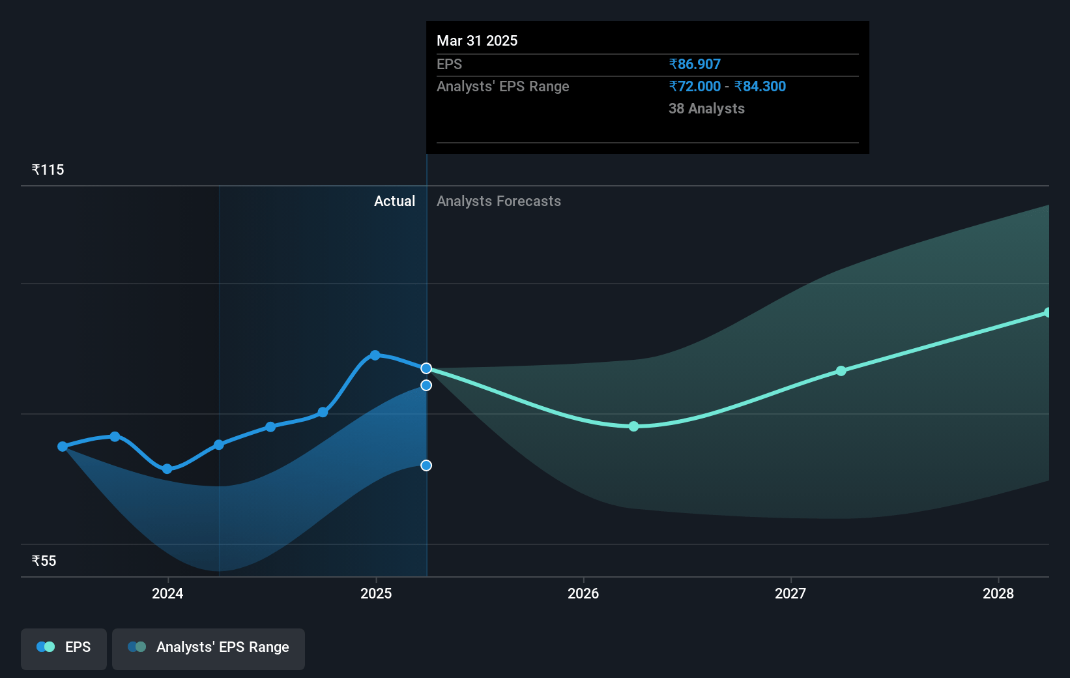
Task: Click the EPS data point at Mar 31 2025
Action: pos(426,368)
